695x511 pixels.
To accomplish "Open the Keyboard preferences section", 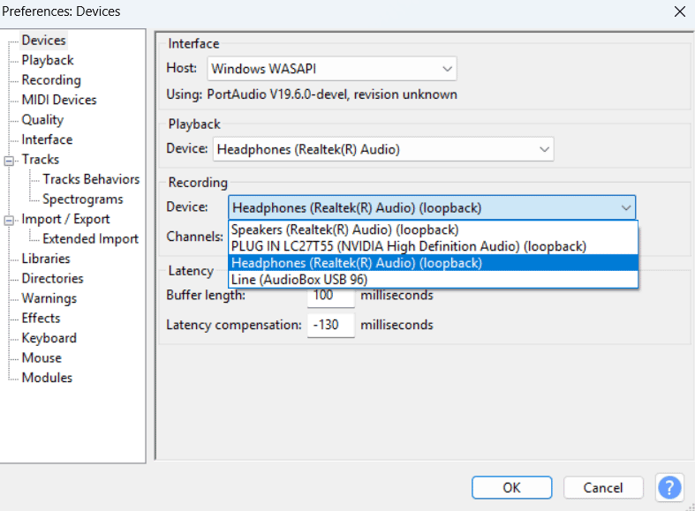I will click(49, 338).
